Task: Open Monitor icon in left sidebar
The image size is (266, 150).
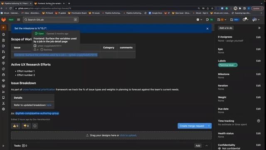Action: [x=3, y=86]
